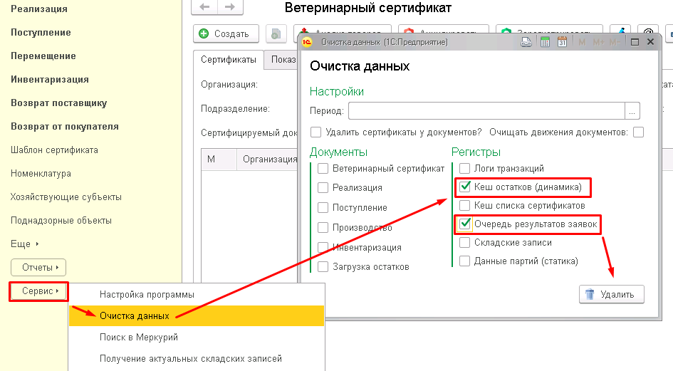Click the Создать button
This screenshot has height=371, width=673.
pyautogui.click(x=226, y=34)
